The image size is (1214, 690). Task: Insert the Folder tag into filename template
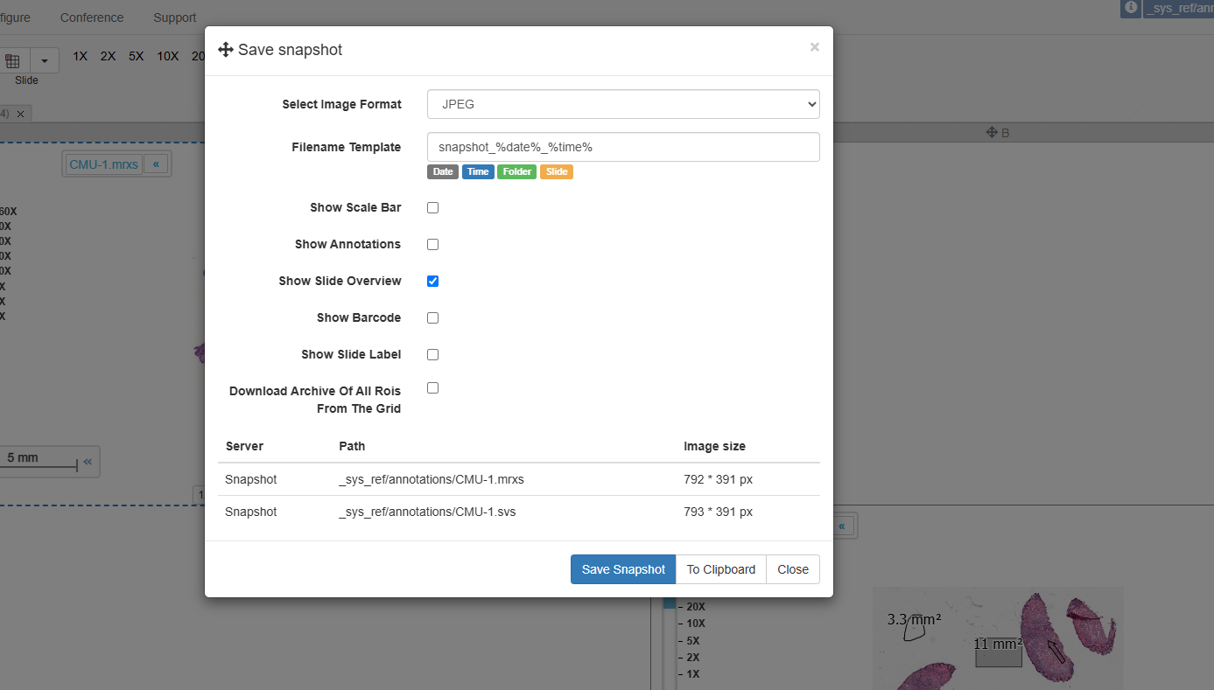[516, 171]
